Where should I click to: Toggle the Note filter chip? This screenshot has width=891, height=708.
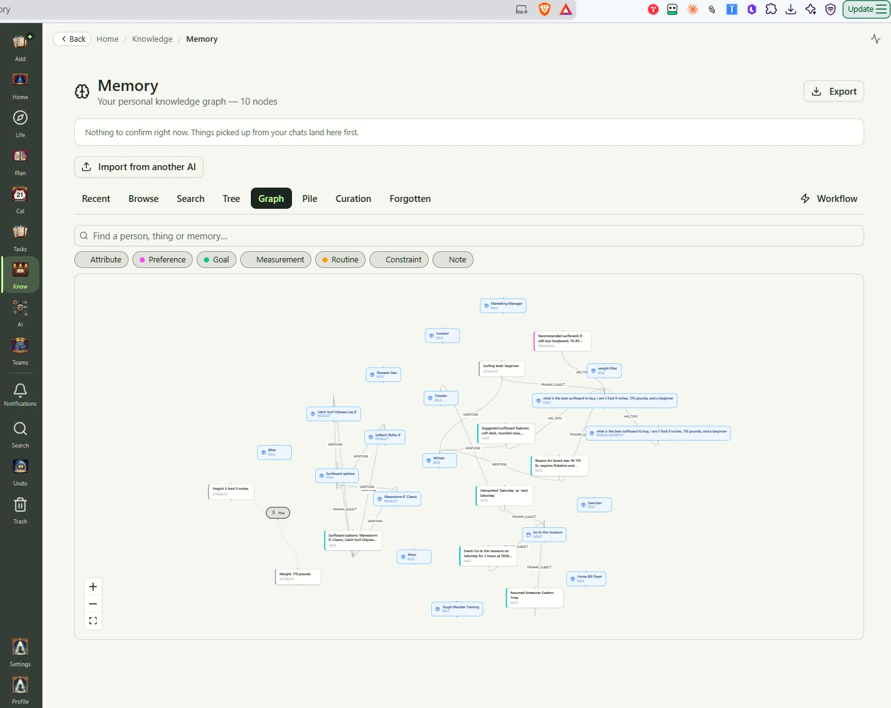[453, 259]
